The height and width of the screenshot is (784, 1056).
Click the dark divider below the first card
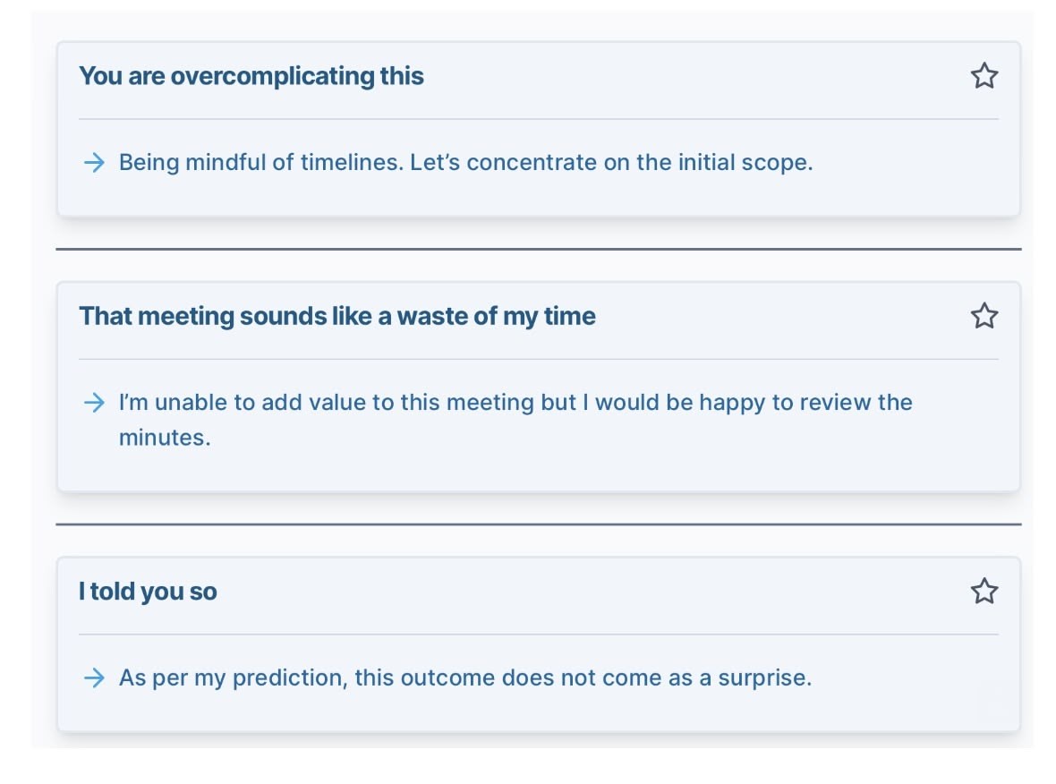(x=538, y=250)
